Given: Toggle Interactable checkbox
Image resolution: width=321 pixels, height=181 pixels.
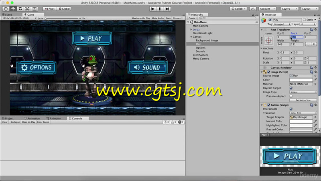Looking at the screenshot, I should (291, 109).
